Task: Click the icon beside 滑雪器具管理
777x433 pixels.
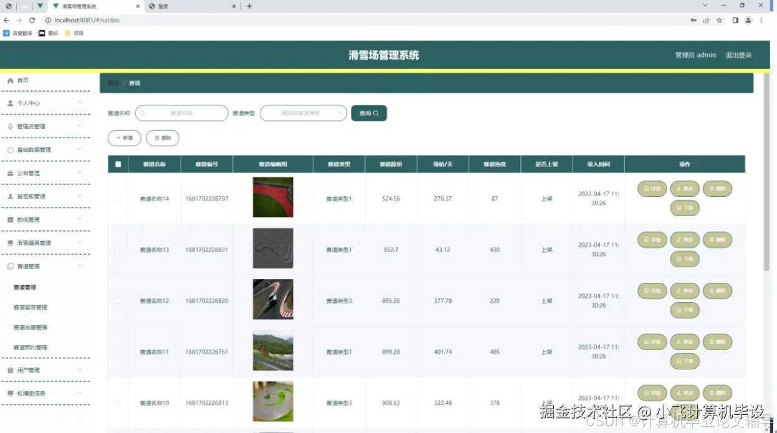Action: 10,243
